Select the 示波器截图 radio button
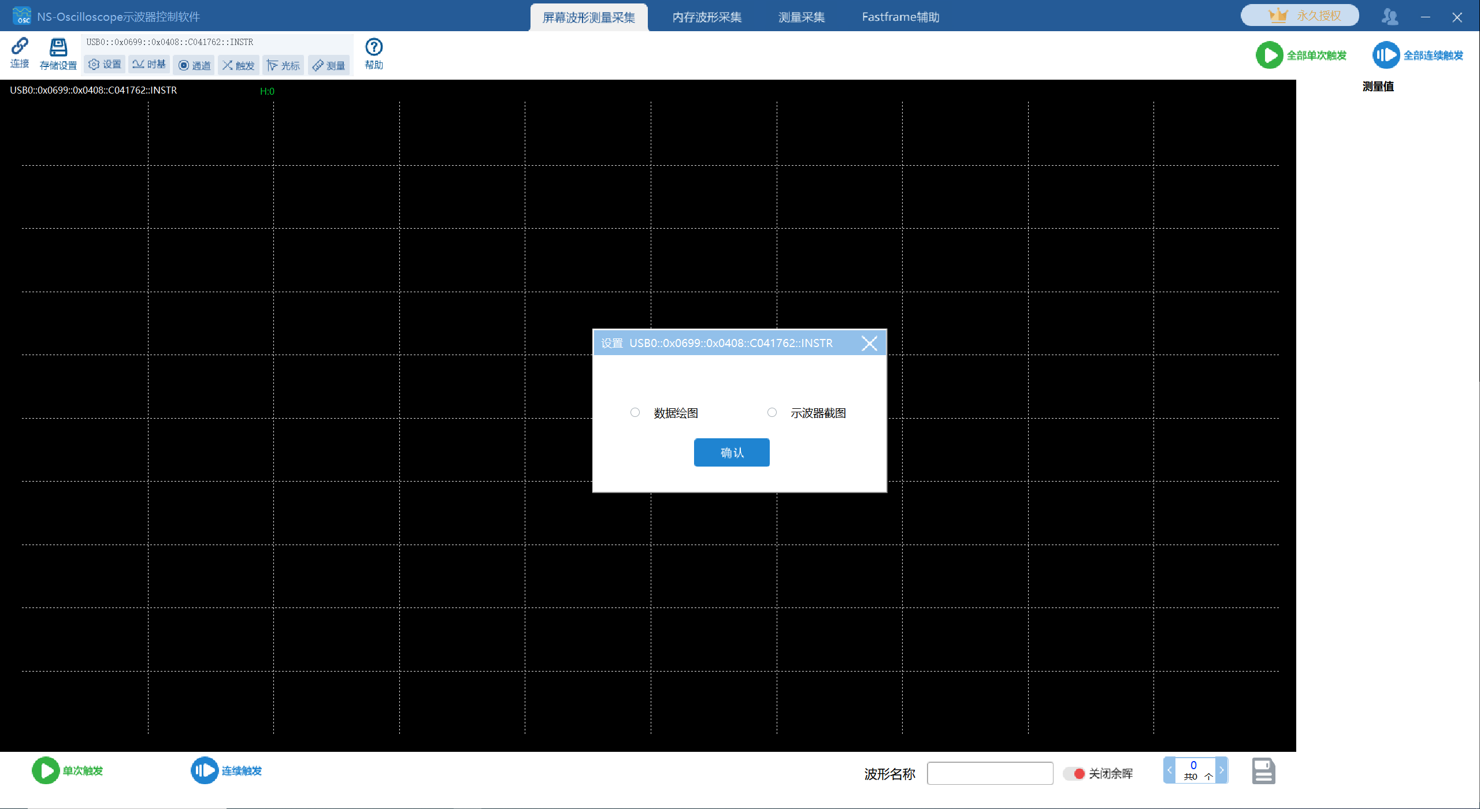Screen dimensions: 1480x809 (x=772, y=412)
